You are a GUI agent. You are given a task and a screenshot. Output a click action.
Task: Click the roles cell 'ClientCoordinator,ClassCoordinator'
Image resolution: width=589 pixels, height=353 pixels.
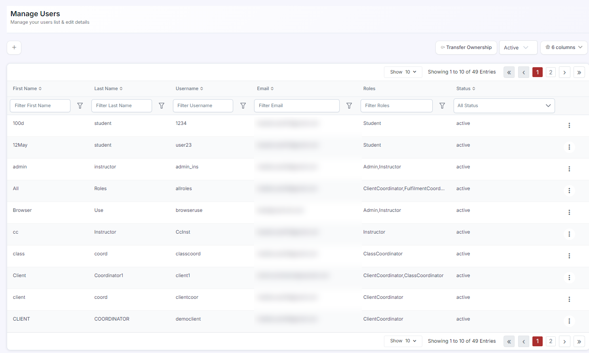coord(403,276)
